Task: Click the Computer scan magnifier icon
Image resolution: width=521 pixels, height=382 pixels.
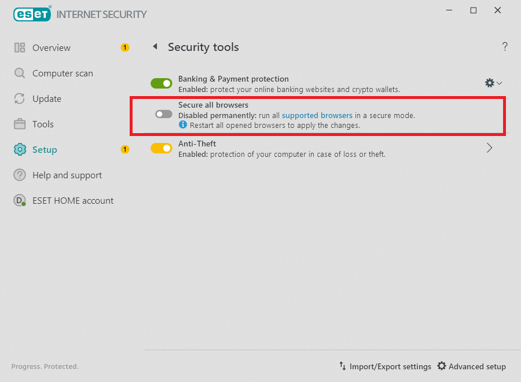Action: [20, 74]
